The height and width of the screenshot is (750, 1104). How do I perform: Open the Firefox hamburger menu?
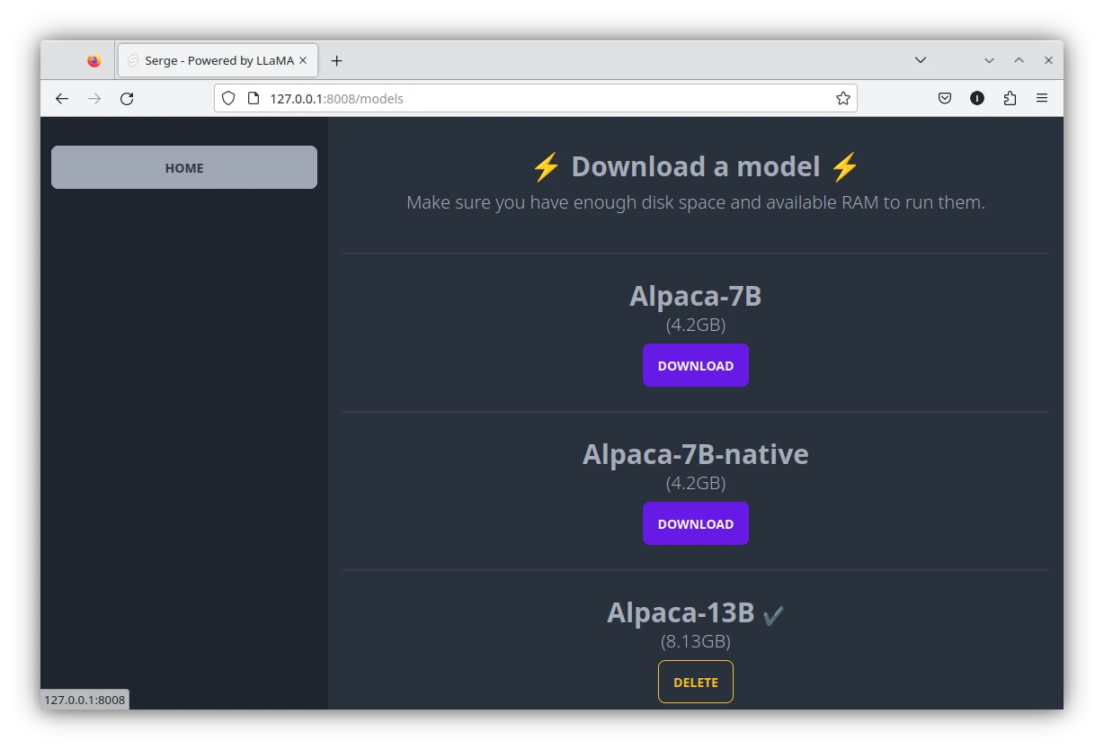pyautogui.click(x=1042, y=99)
